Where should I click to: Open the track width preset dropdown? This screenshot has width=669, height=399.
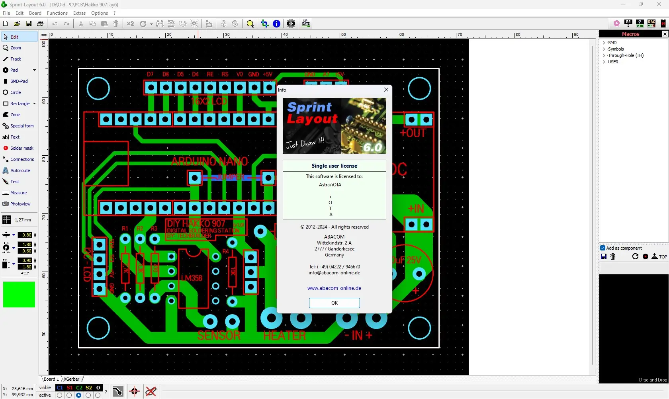point(14,235)
